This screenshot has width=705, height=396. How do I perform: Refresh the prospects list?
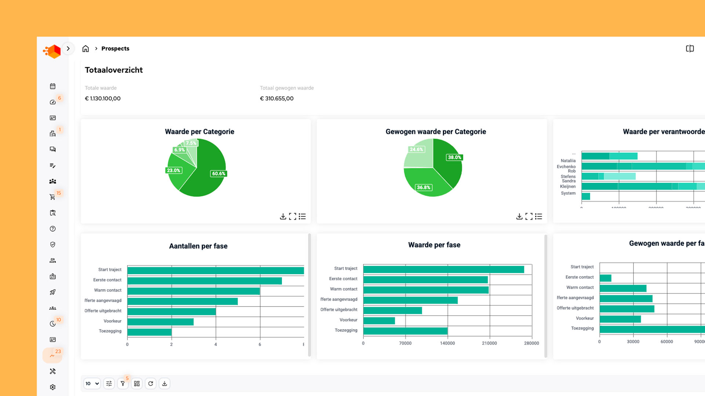click(151, 384)
